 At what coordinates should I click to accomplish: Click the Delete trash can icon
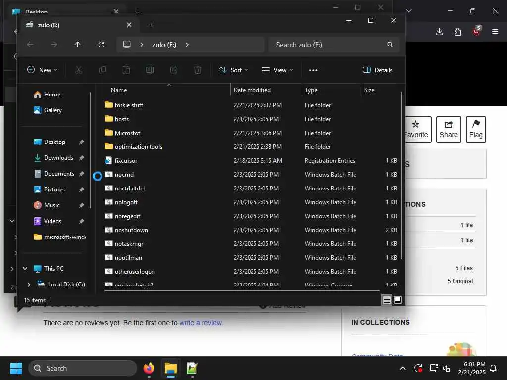(x=198, y=70)
